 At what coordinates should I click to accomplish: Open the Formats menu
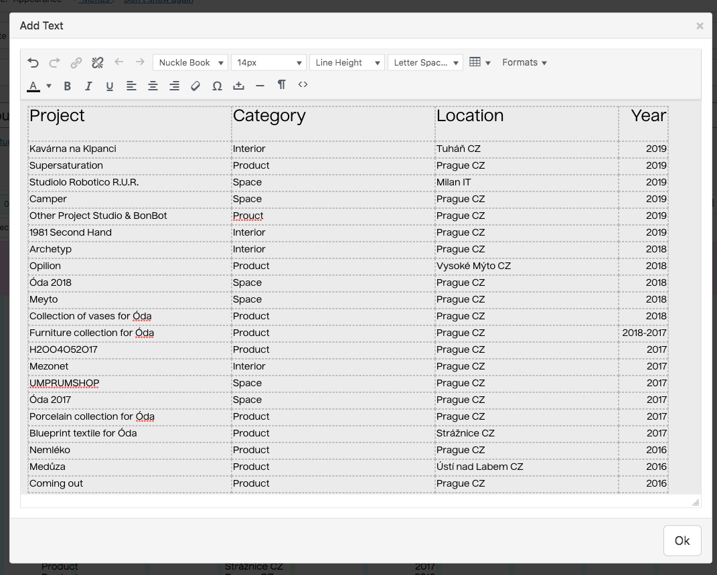(524, 63)
